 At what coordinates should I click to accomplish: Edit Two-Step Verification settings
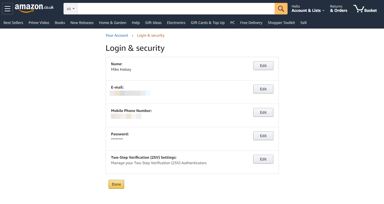(x=263, y=159)
